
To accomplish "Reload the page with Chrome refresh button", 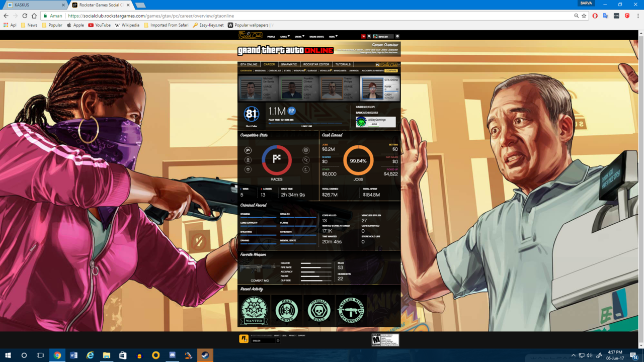I will [25, 16].
